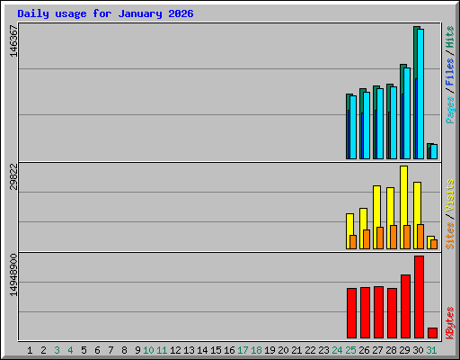Click day 13 on the x-axis
This screenshot has width=460, height=360.
pos(189,350)
